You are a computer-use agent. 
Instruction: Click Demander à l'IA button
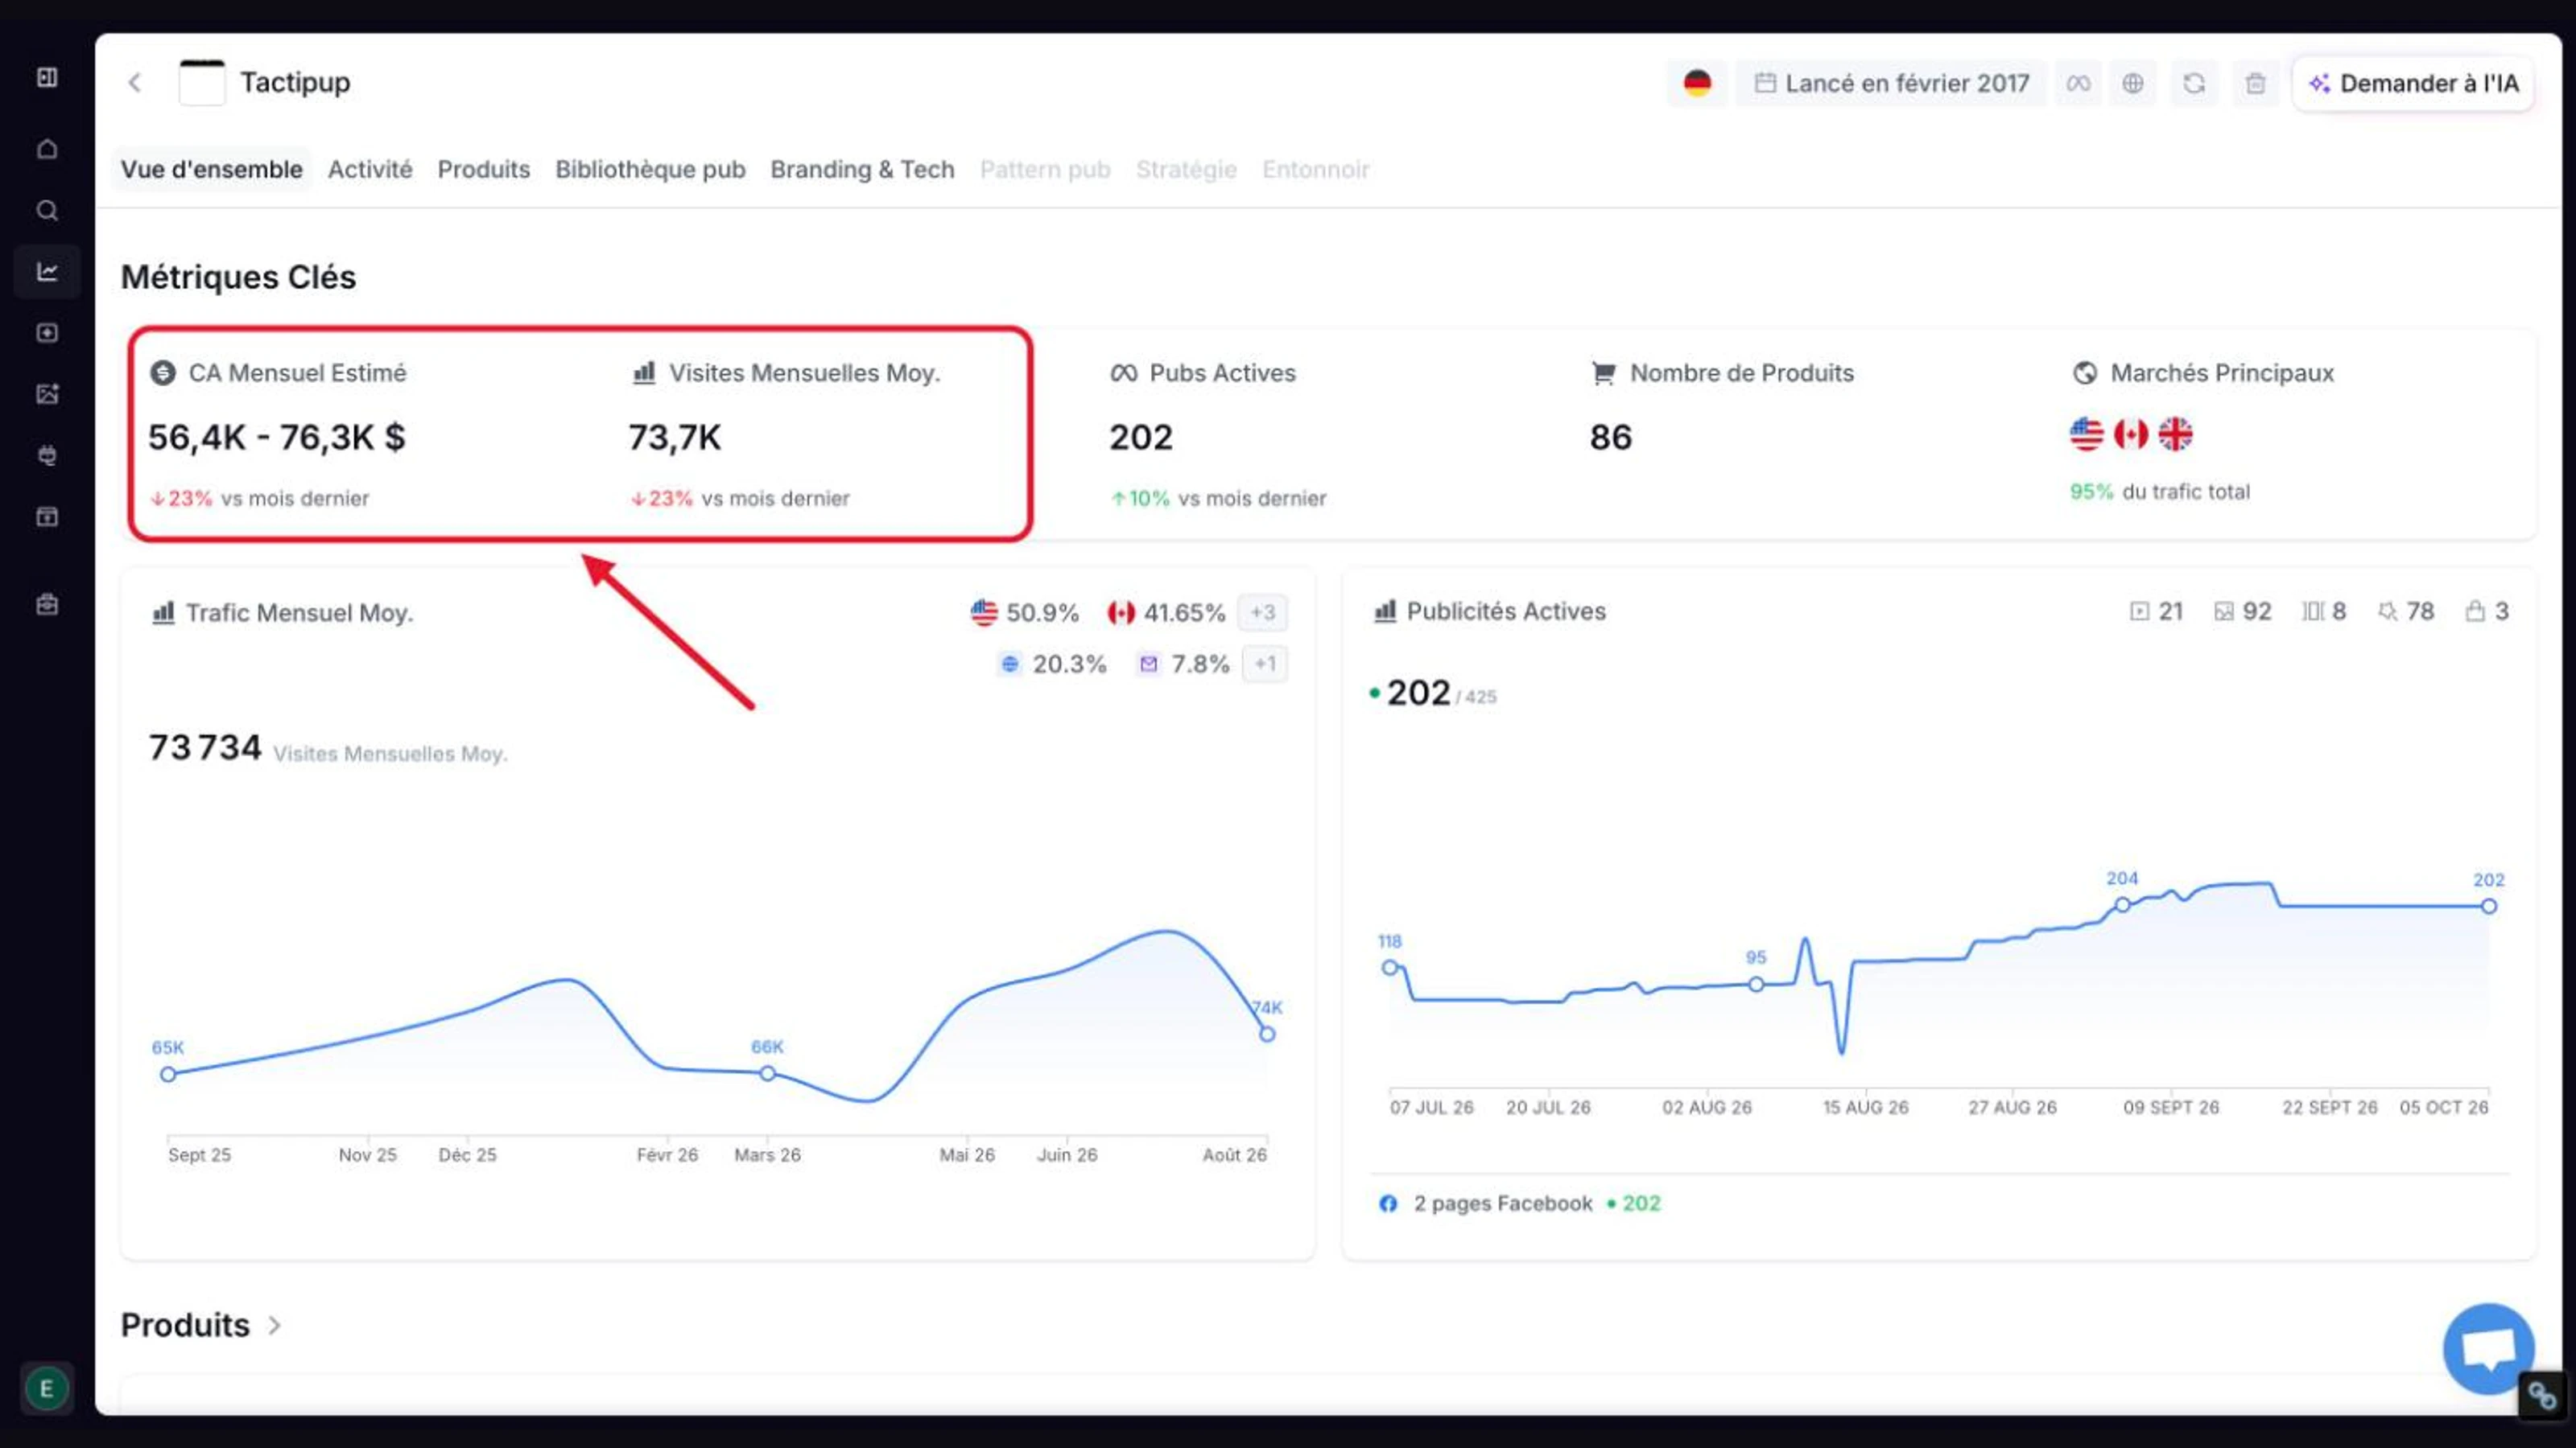click(x=2413, y=83)
